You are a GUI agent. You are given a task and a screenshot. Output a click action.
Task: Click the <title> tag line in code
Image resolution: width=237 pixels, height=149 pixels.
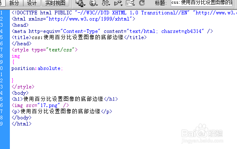(x=79, y=37)
